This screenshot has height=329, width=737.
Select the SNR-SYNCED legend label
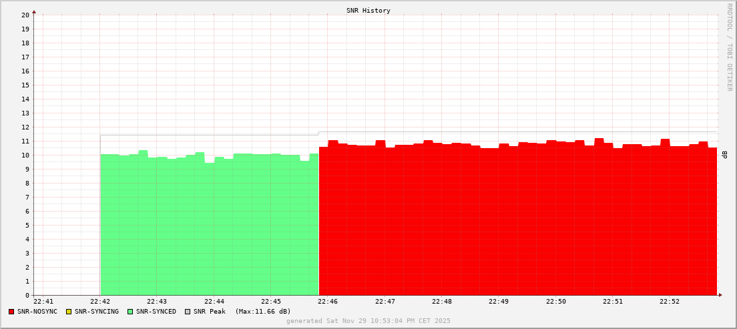[x=156, y=312]
